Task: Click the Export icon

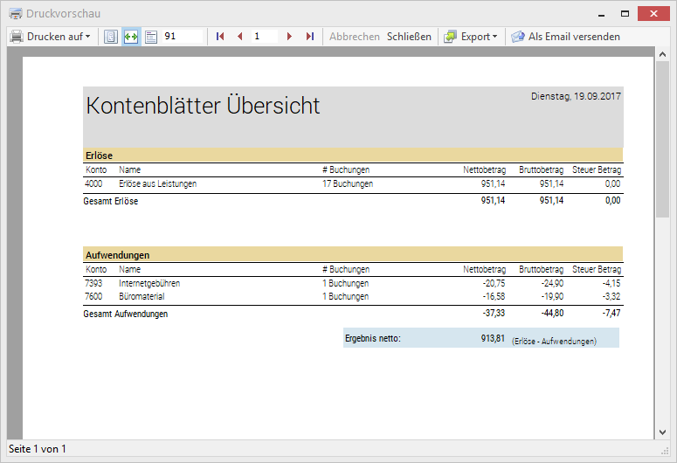Action: coord(450,37)
